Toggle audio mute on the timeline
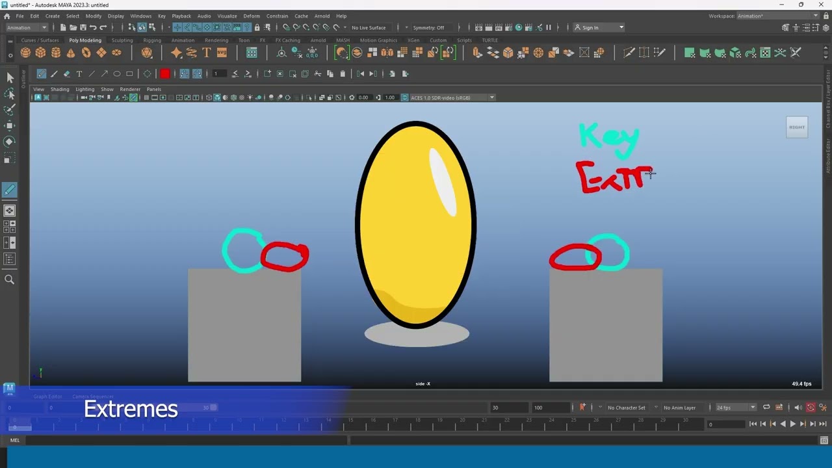 coord(798,408)
